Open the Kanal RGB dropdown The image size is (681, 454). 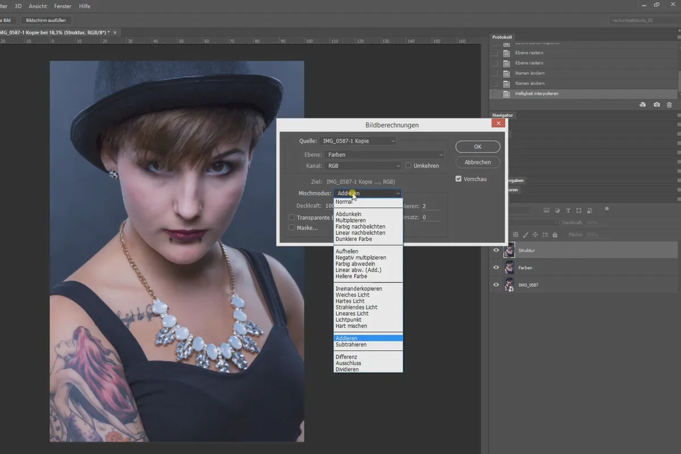[x=363, y=166]
